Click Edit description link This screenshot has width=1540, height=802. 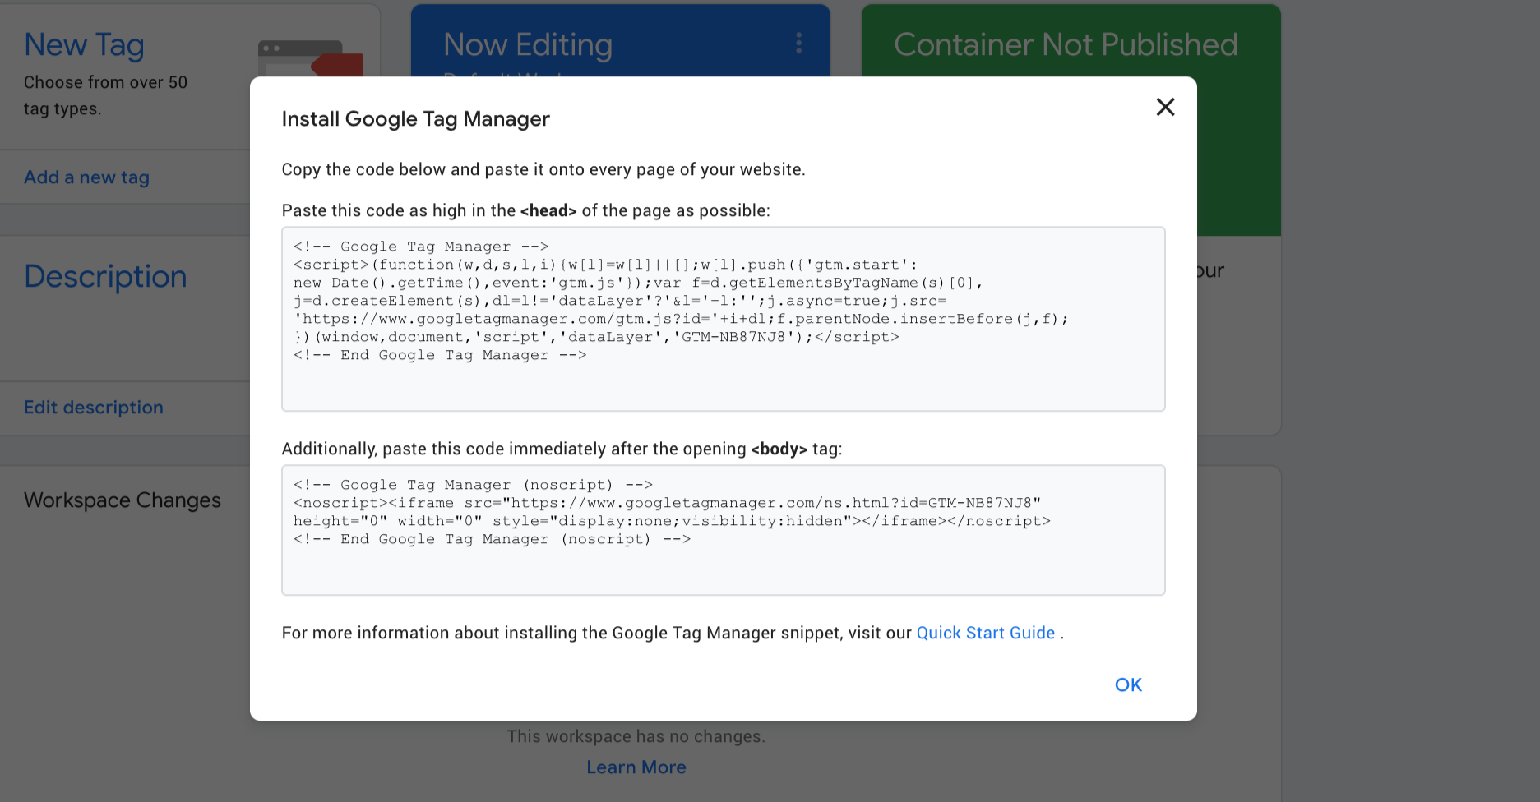[94, 408]
